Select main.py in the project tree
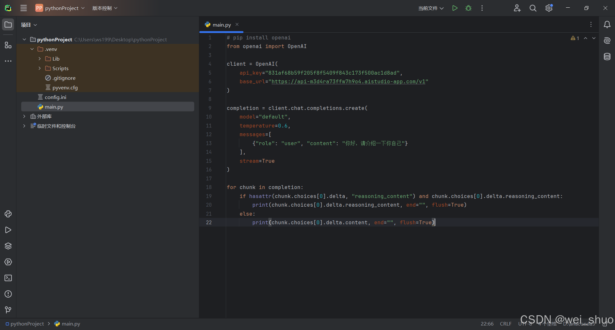This screenshot has height=330, width=615. click(108, 107)
